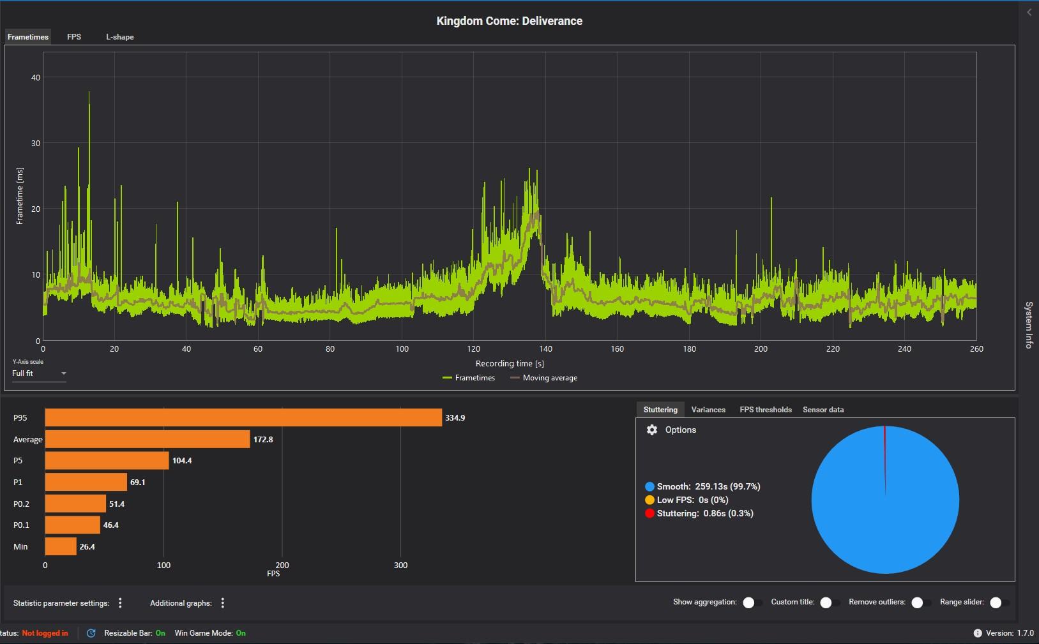Click the 69.1 value label
The image size is (1039, 644).
tap(138, 483)
